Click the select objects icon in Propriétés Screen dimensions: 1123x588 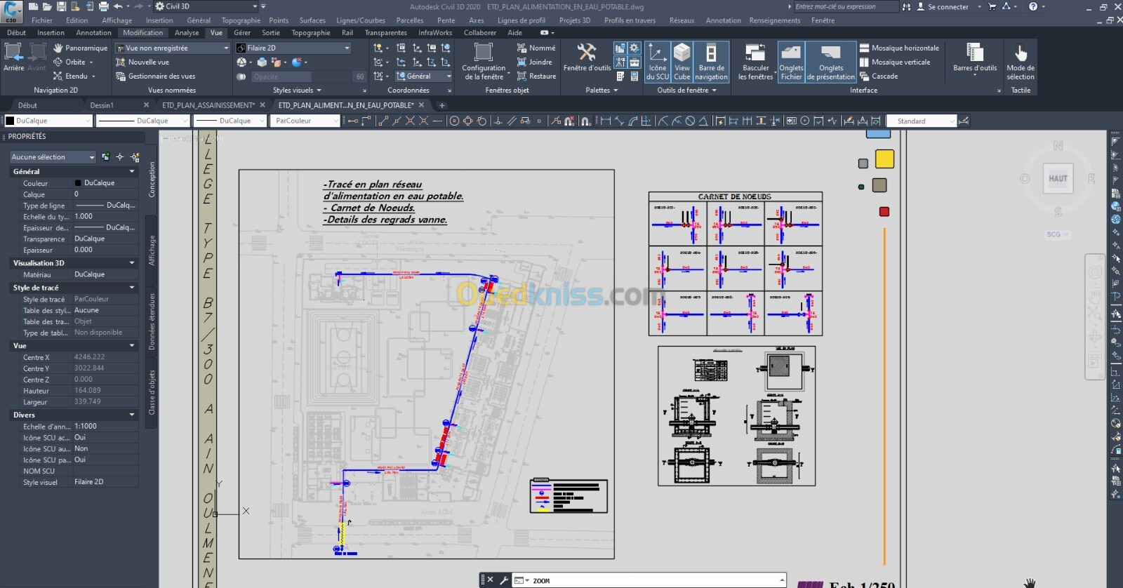tap(120, 157)
